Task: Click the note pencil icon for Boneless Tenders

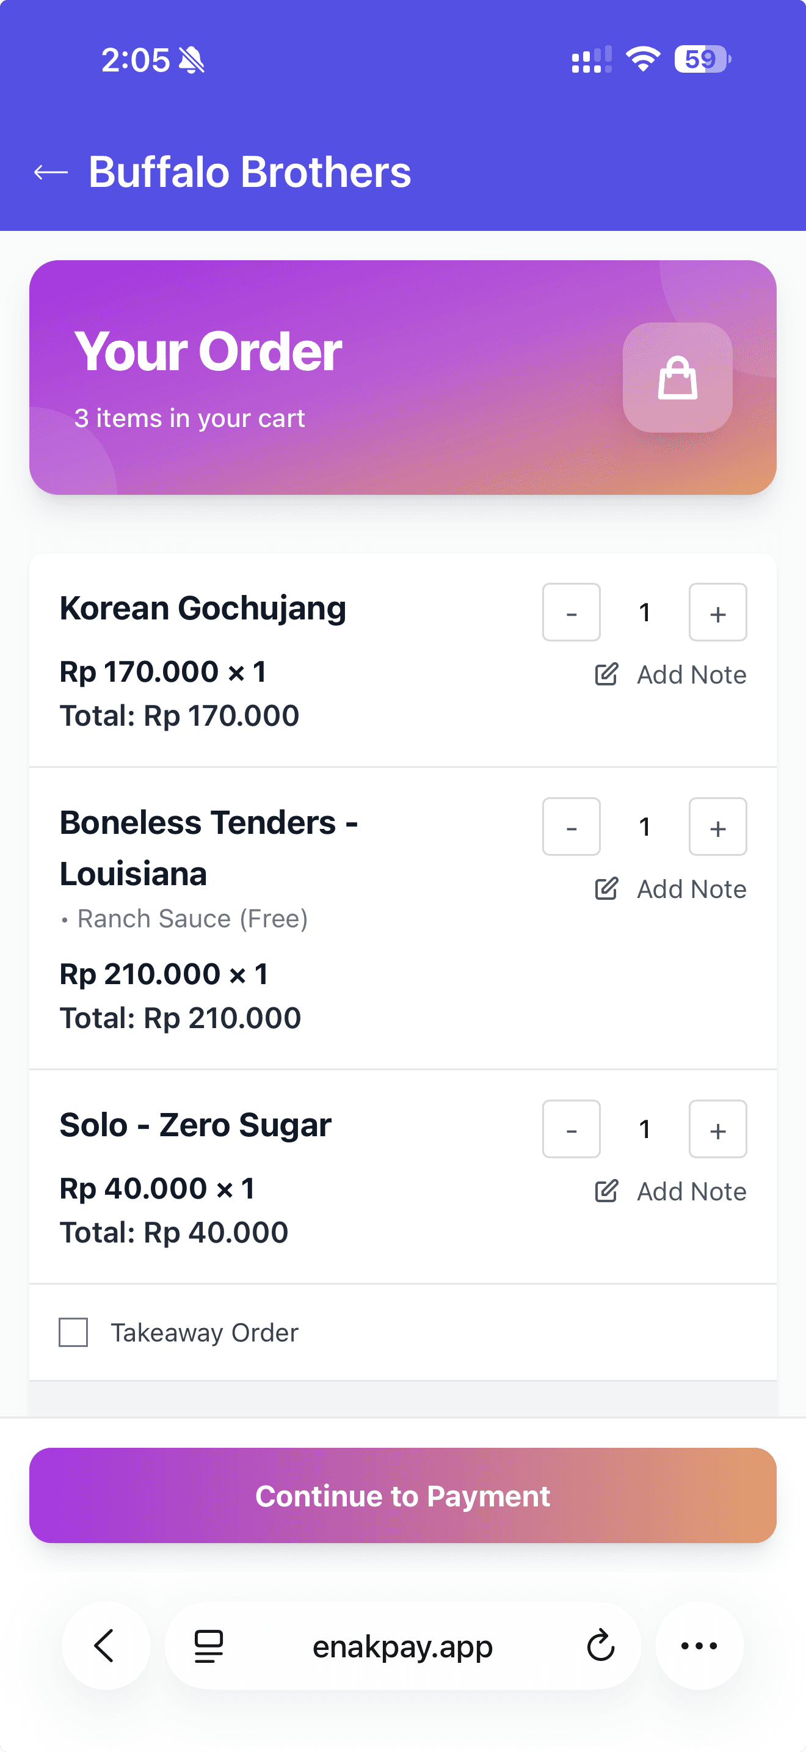Action: coord(606,889)
